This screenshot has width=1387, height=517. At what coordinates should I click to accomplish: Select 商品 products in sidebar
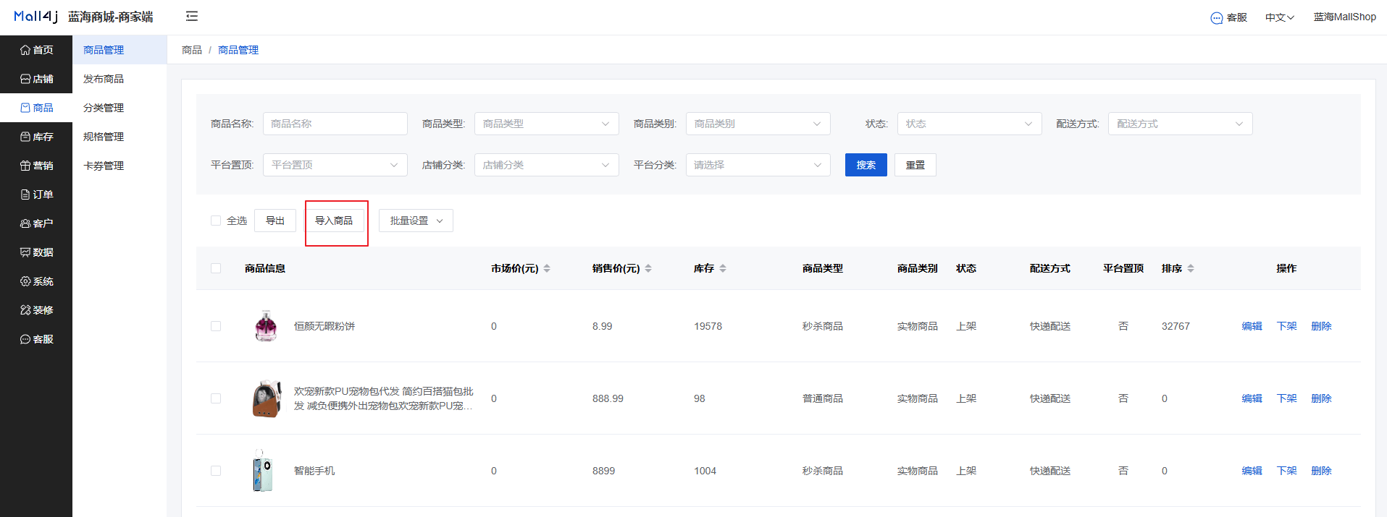tap(36, 108)
